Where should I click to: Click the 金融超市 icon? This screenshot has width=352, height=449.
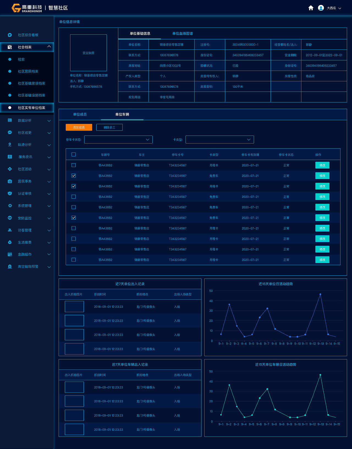click(x=10, y=254)
